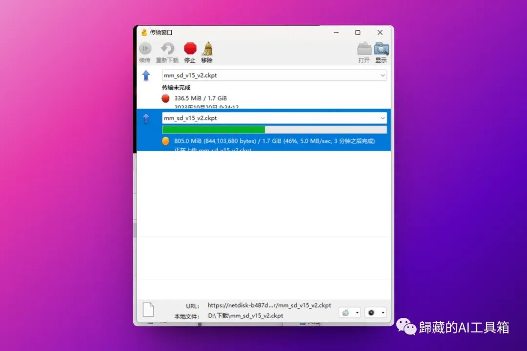This screenshot has width=527, height=351.
Task: Close the 传输窗口 window
Action: [380, 32]
